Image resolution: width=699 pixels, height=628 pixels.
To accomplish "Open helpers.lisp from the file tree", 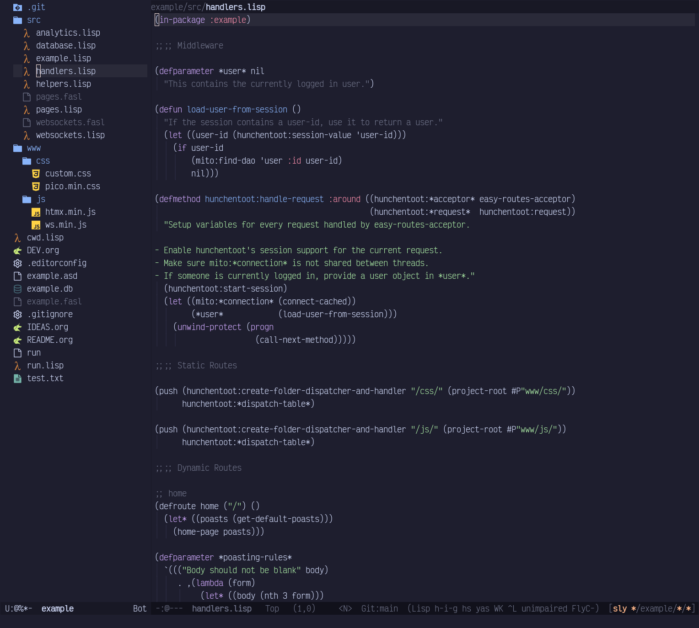I will tap(64, 84).
